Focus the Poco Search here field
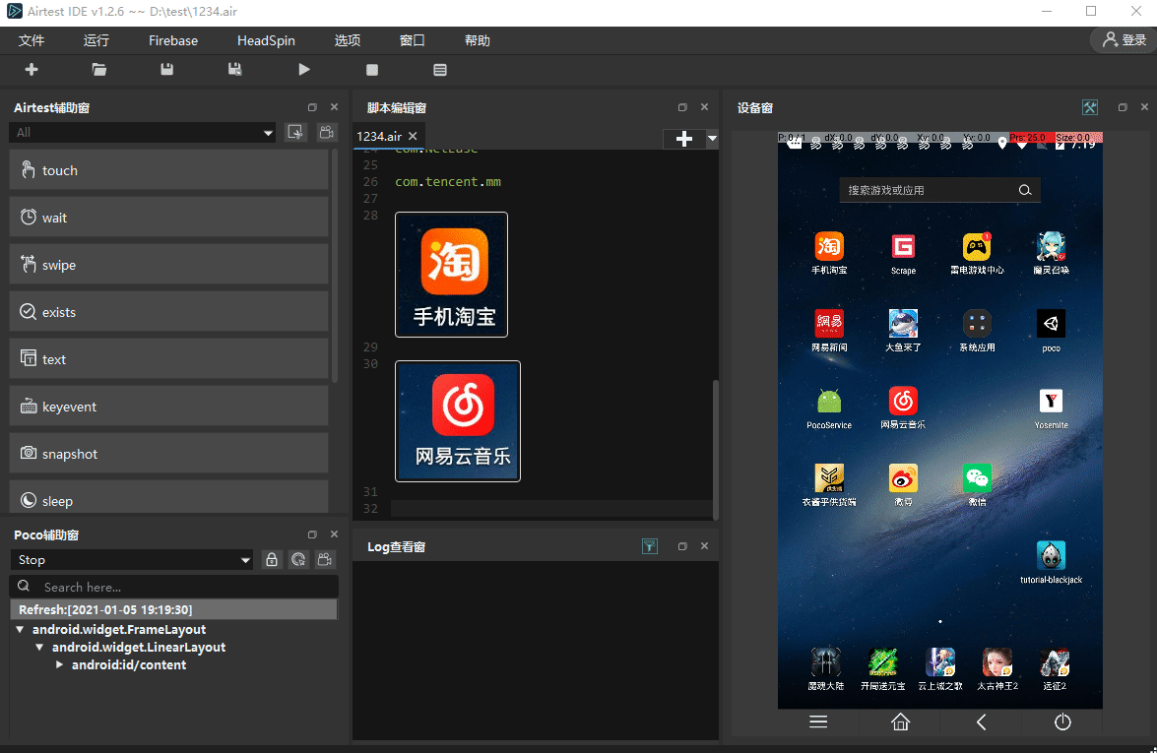Screen dimensions: 1157x753 point(174,587)
